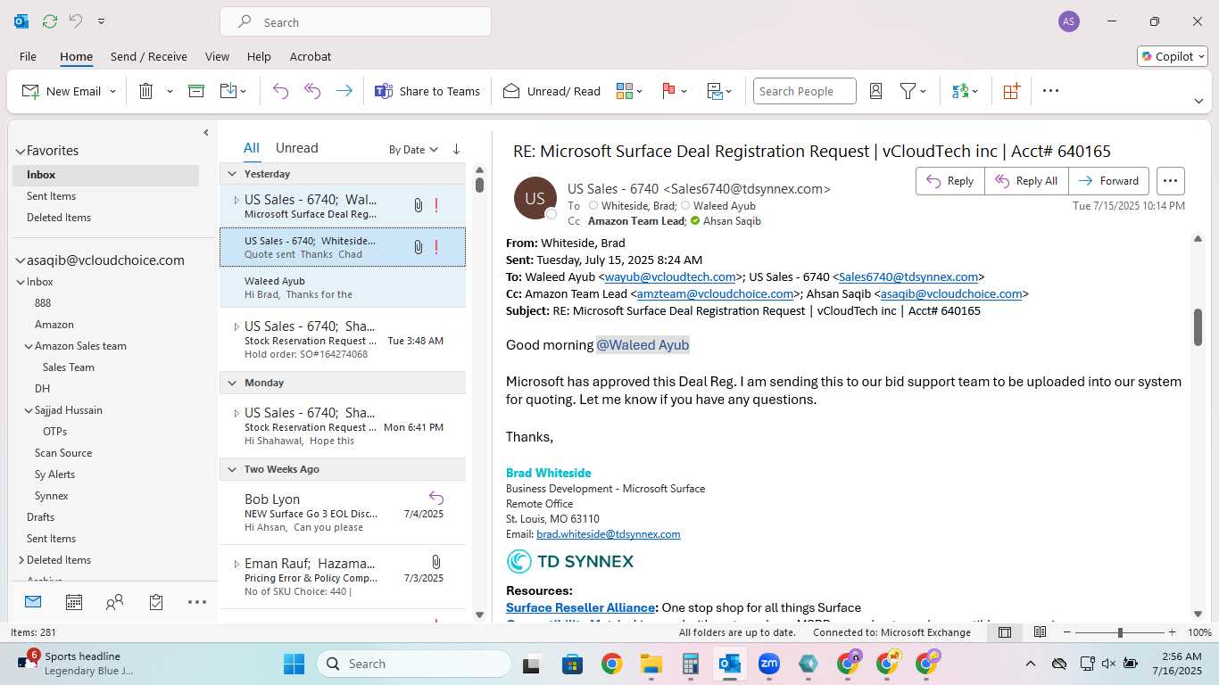This screenshot has width=1219, height=685.
Task: Open the brad.whiteside@tdsynnex.com email link
Action: pyautogui.click(x=609, y=534)
